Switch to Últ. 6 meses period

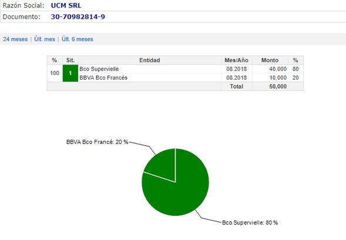(77, 39)
